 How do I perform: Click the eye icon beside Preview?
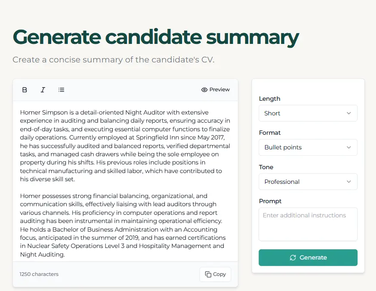tap(203, 90)
